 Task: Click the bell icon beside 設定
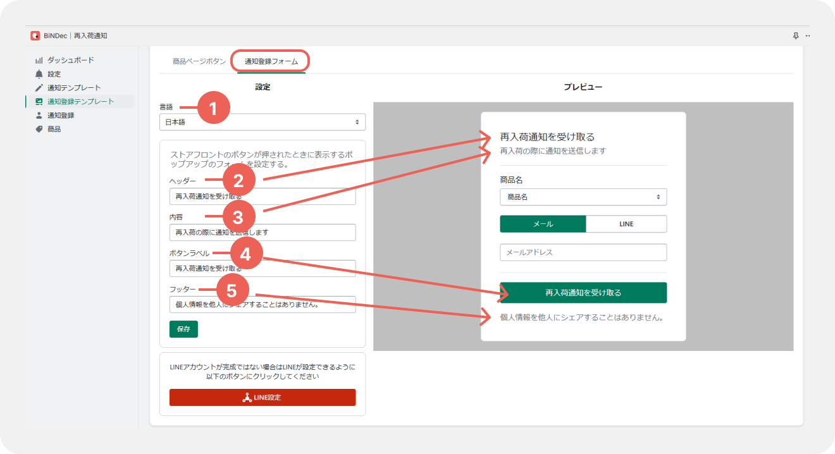pyautogui.click(x=39, y=74)
